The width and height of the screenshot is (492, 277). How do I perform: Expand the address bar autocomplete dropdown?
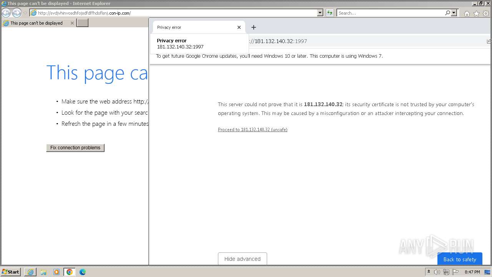(x=320, y=13)
